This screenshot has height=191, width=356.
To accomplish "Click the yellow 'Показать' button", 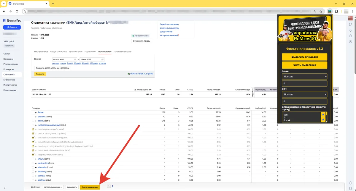I will 40,74.
